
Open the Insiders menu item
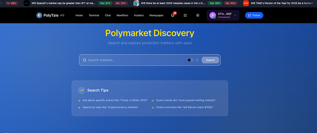(x=139, y=15)
